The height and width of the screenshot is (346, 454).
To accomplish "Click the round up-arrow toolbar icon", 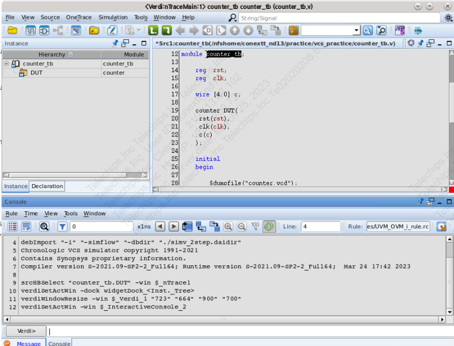I will (235, 31).
